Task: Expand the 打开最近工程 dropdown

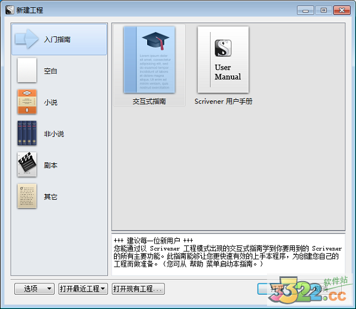Action: click(82, 289)
